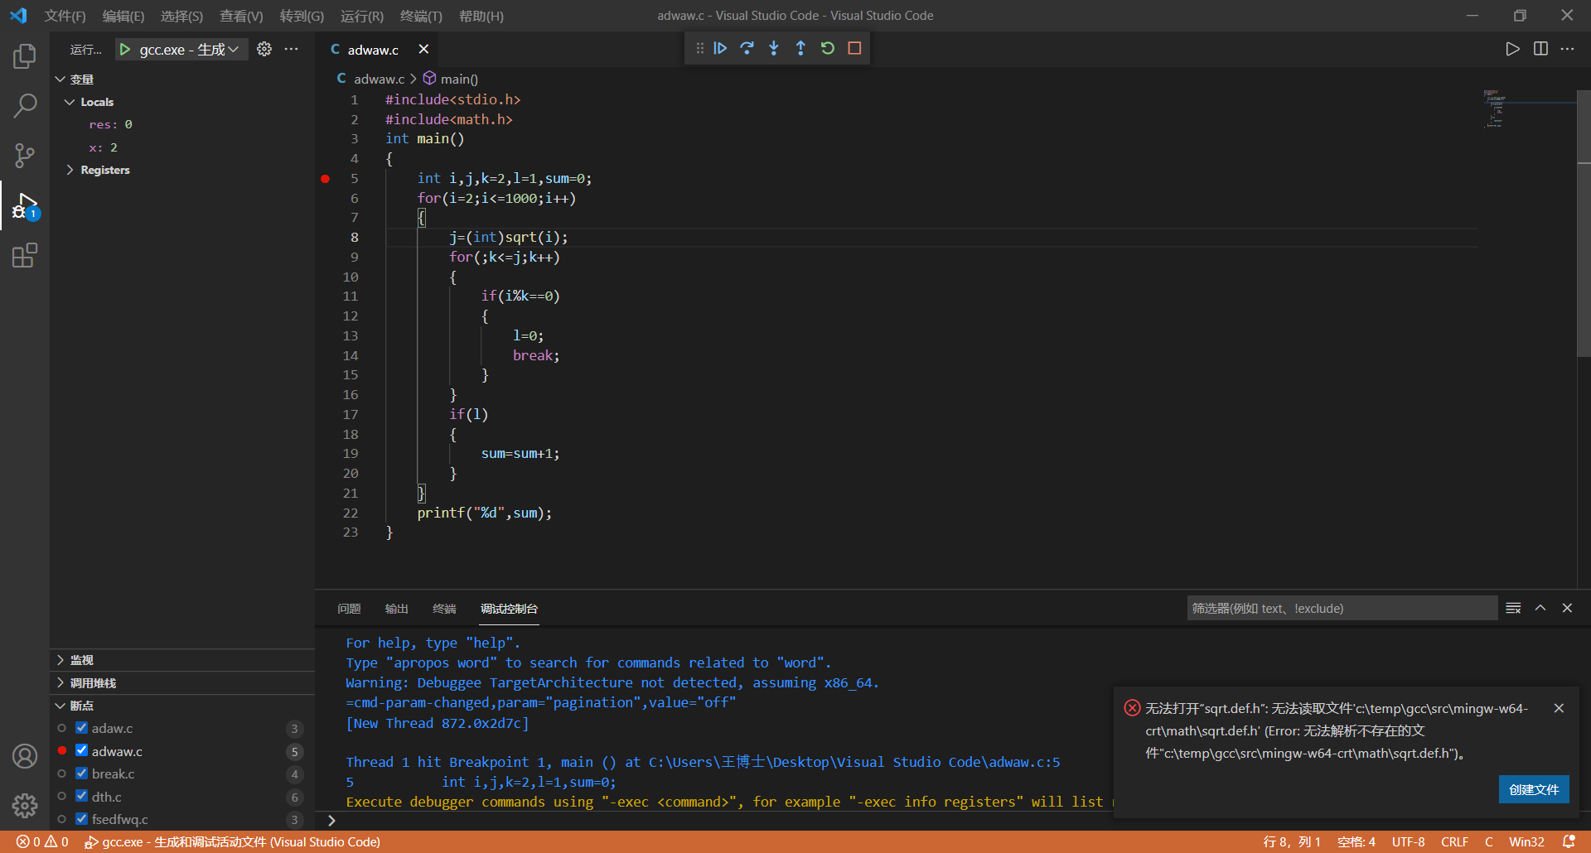Image resolution: width=1591 pixels, height=853 pixels.
Task: Open the Extensions view
Action: coord(25,255)
